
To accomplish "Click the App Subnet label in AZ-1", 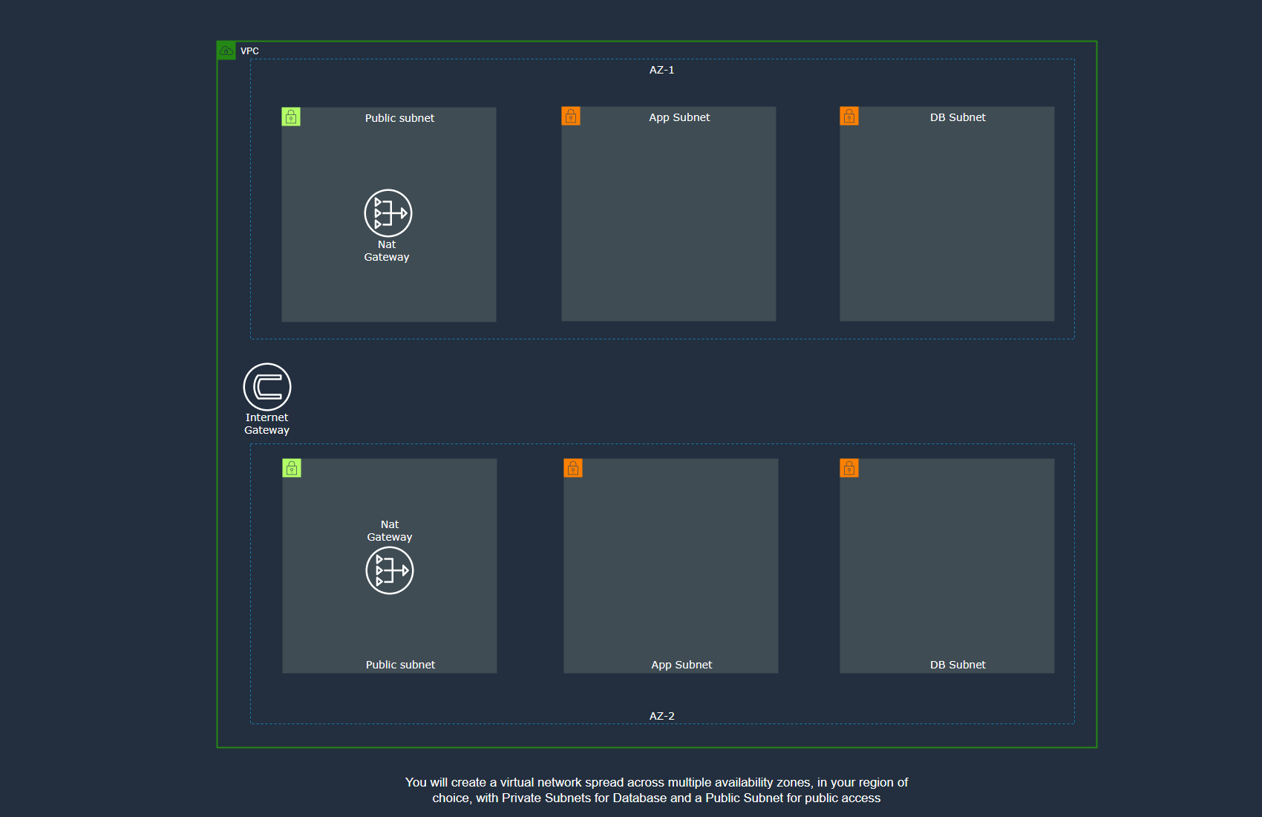I will pos(679,117).
